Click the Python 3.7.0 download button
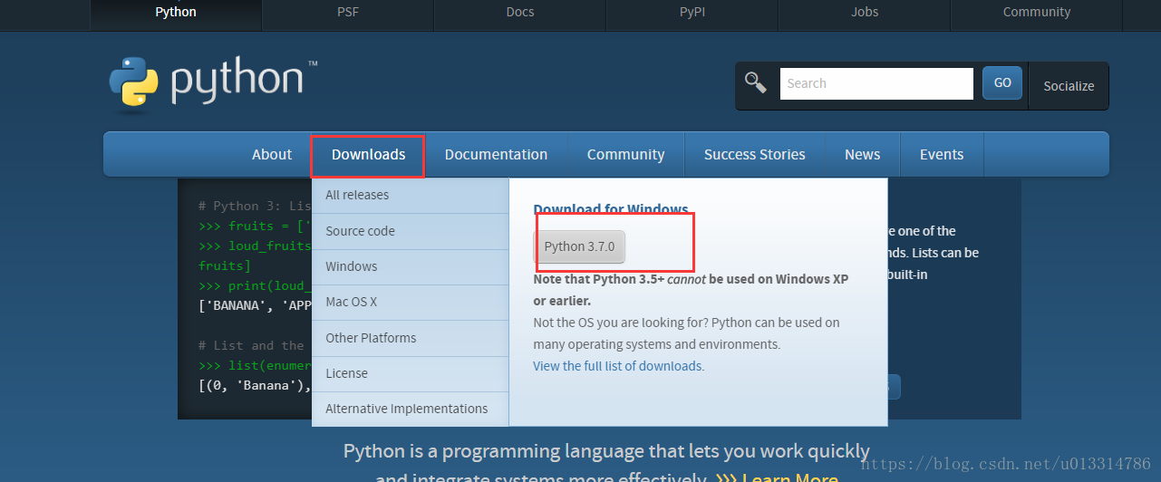Screen dimensions: 1161x482 coord(579,246)
